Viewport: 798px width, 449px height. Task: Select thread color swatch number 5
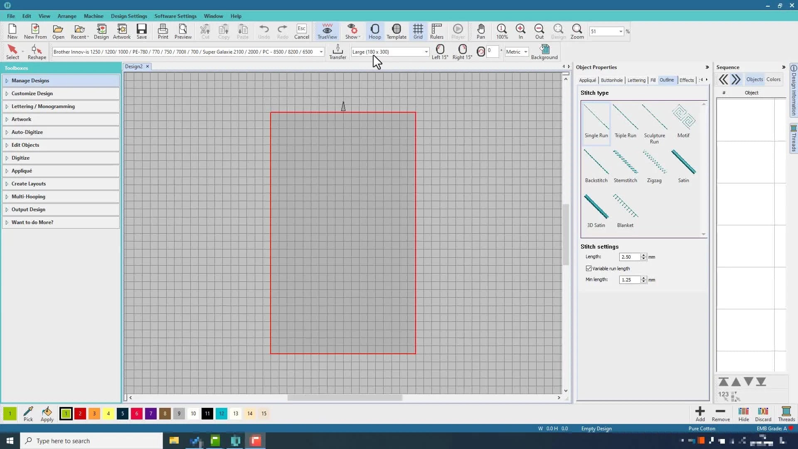coord(122,414)
